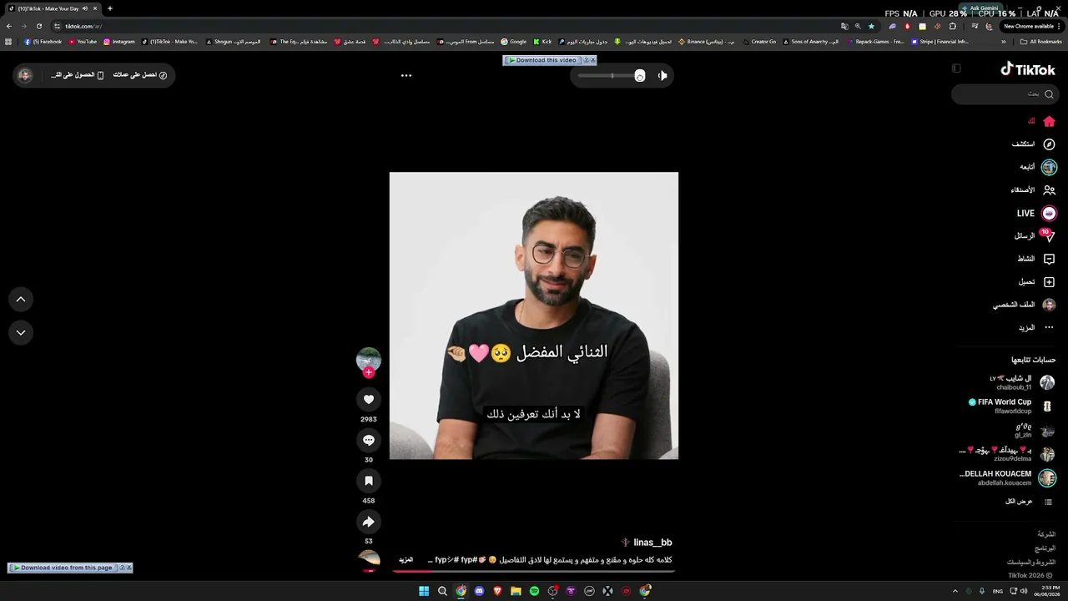Image resolution: width=1068 pixels, height=601 pixels.
Task: Open the Creator Go bookmark
Action: click(759, 42)
